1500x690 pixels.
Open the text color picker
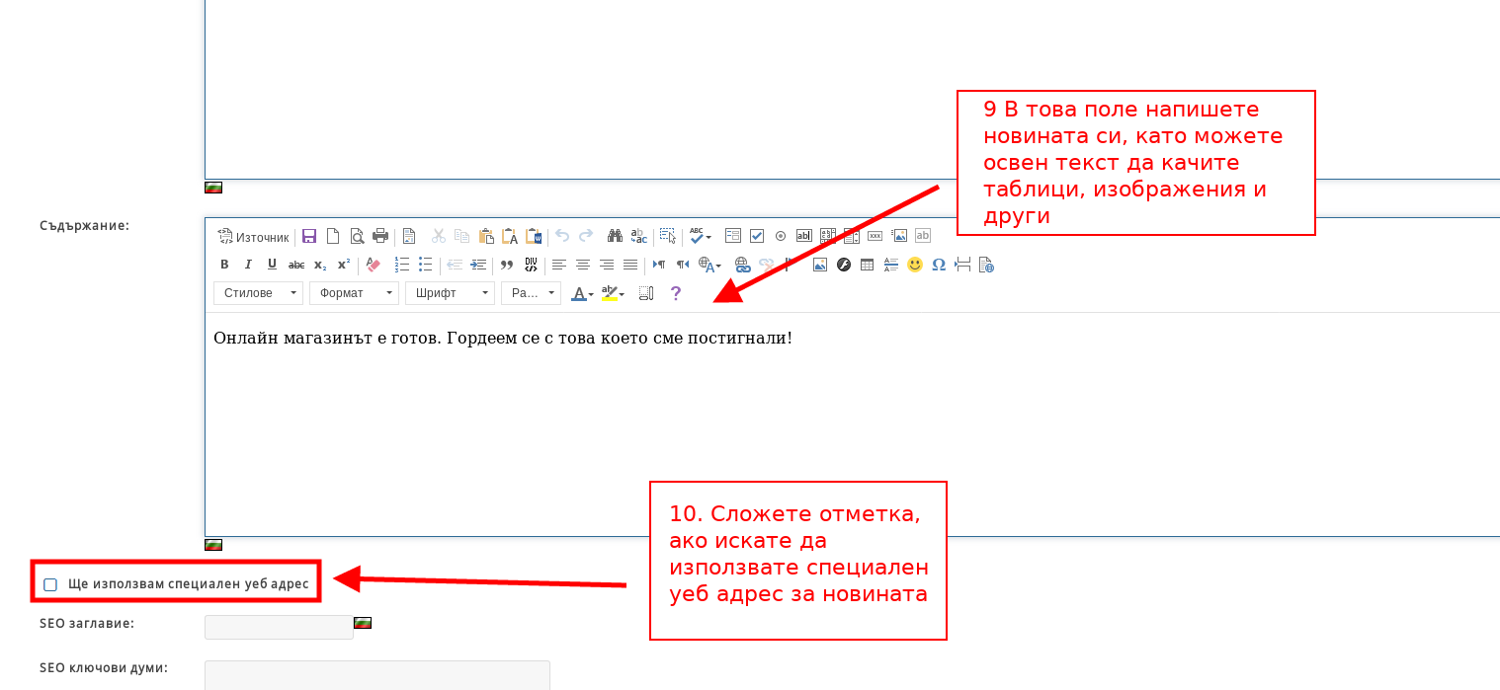point(582,293)
